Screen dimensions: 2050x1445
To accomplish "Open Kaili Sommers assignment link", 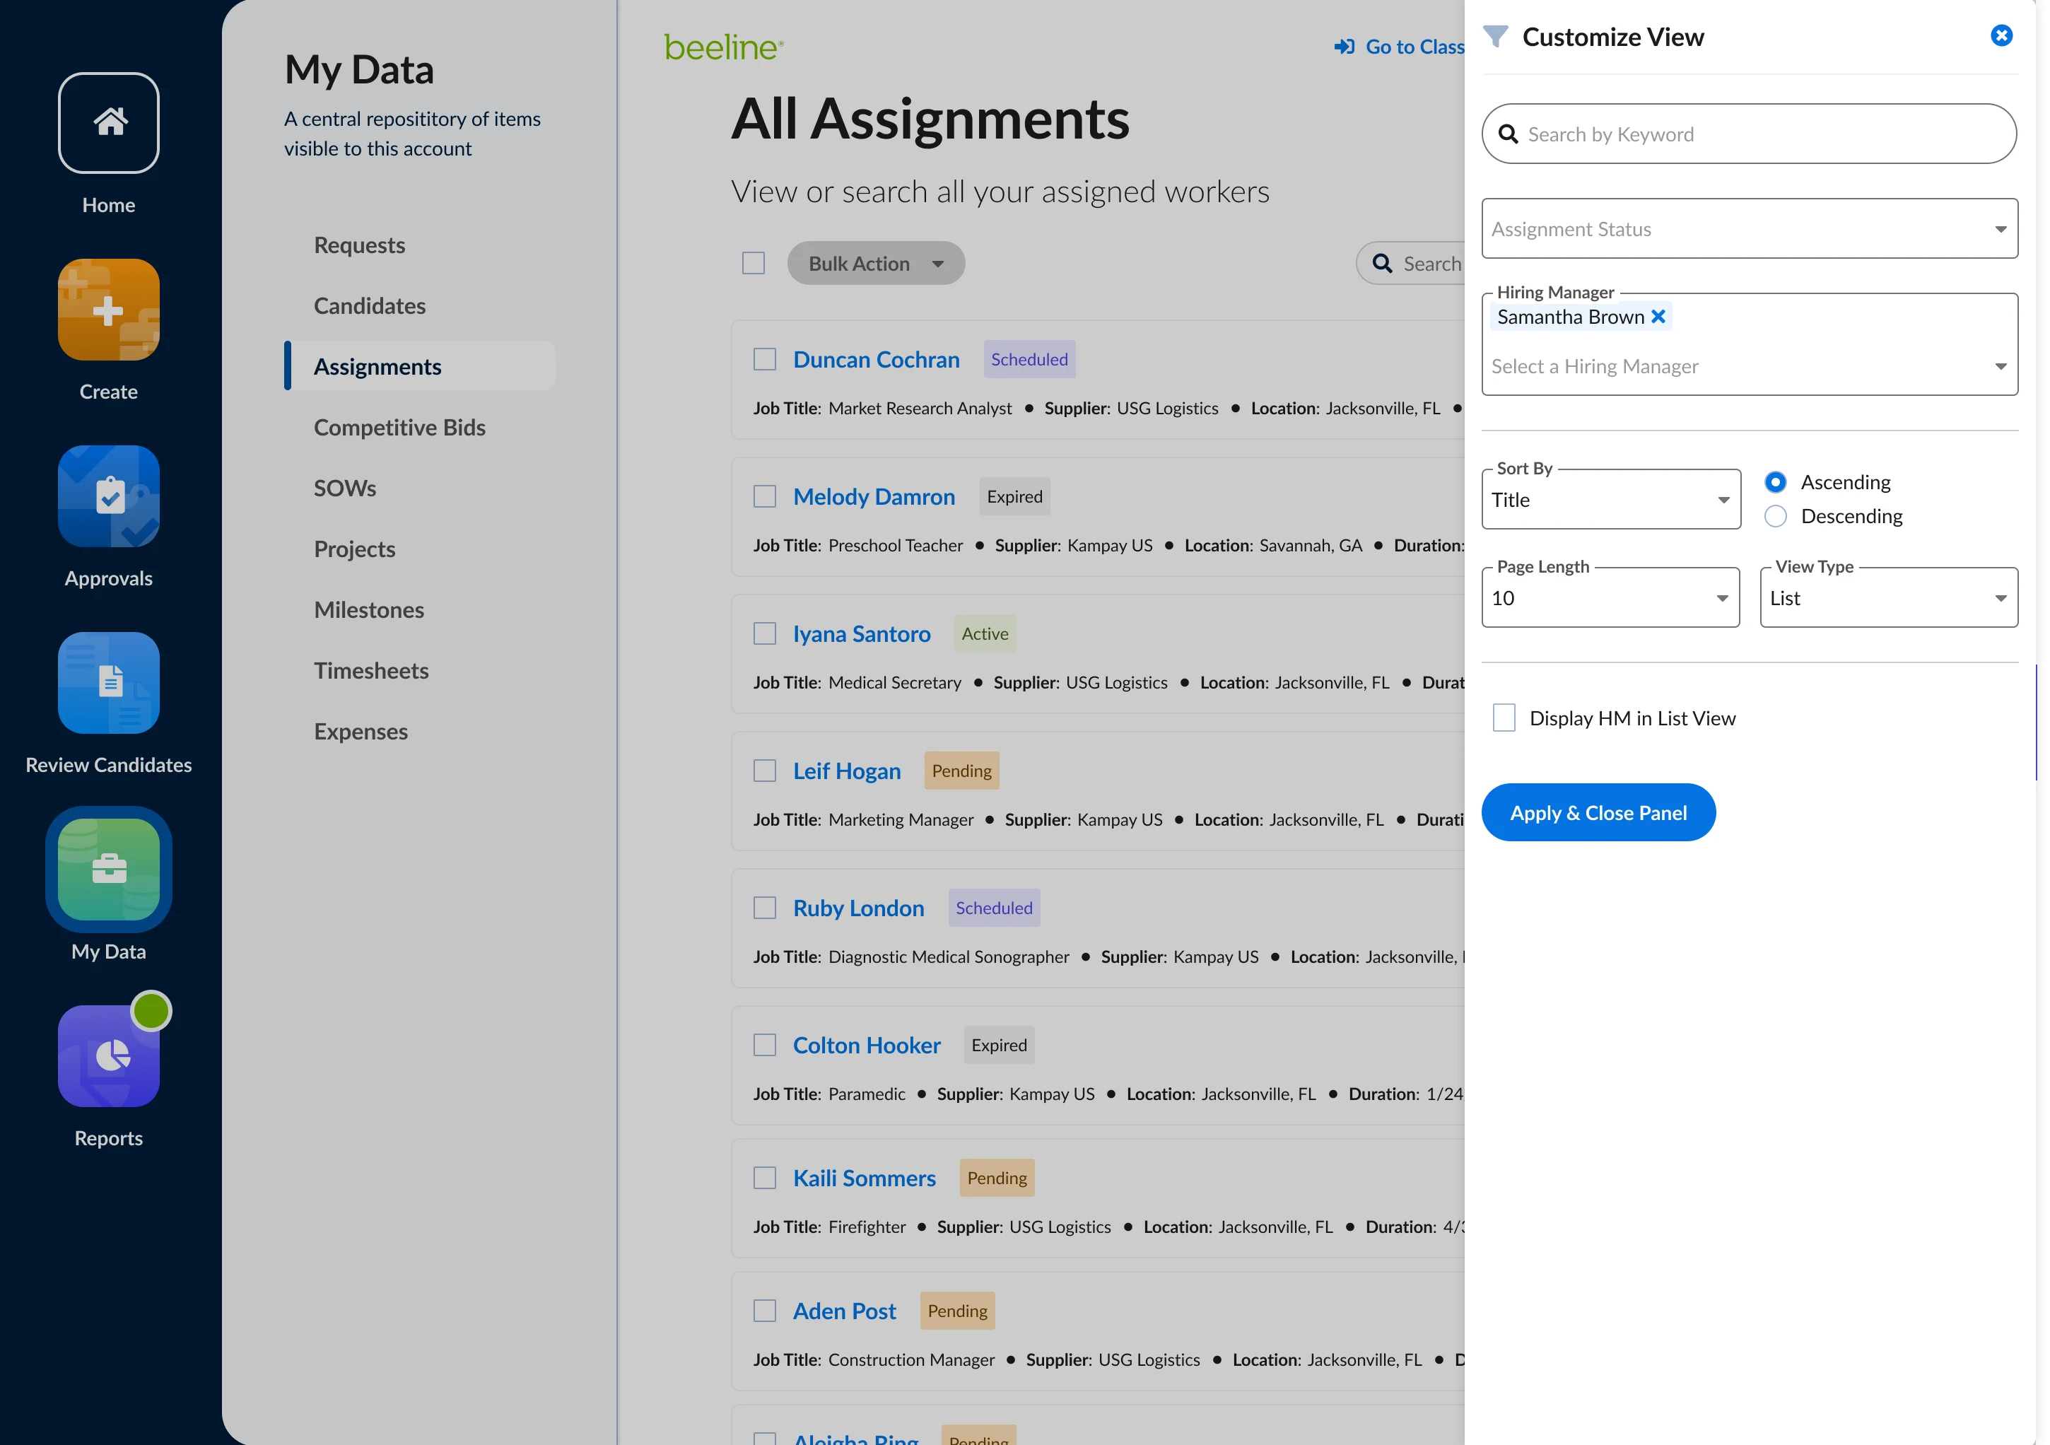I will [x=865, y=1178].
